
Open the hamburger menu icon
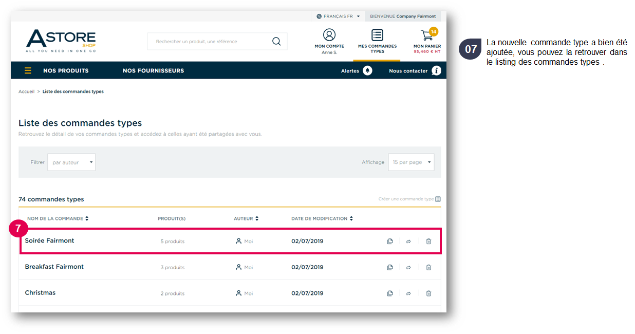click(28, 70)
